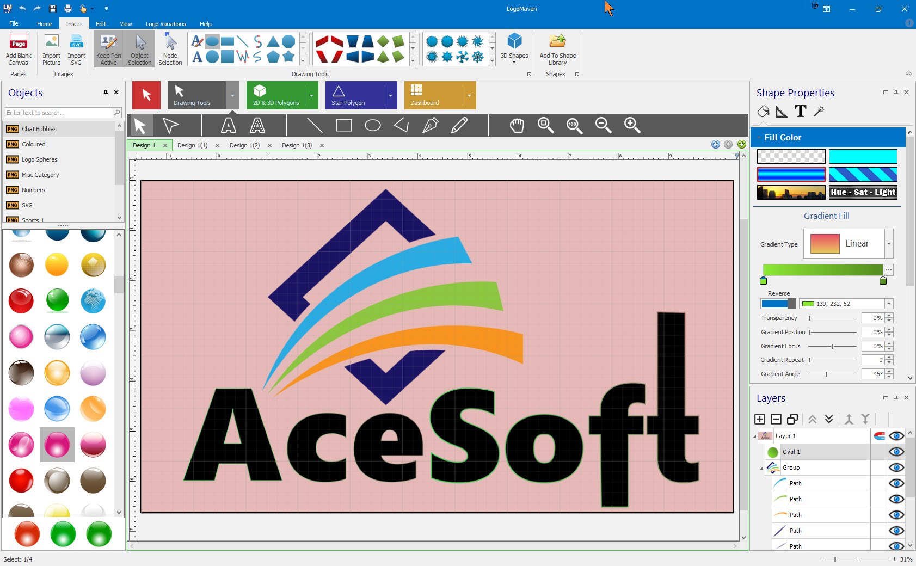Collapse the Group tree item in Layers
Viewport: 916px width, 566px height.
click(x=761, y=468)
